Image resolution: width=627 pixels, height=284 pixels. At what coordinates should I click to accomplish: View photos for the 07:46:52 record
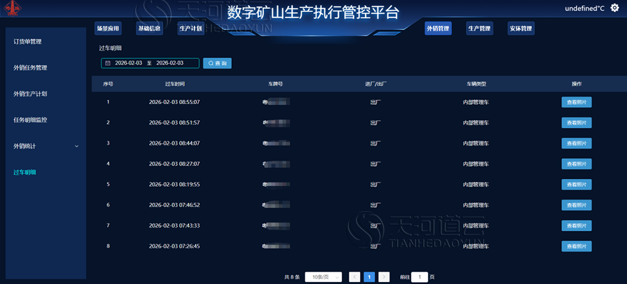[576, 205]
